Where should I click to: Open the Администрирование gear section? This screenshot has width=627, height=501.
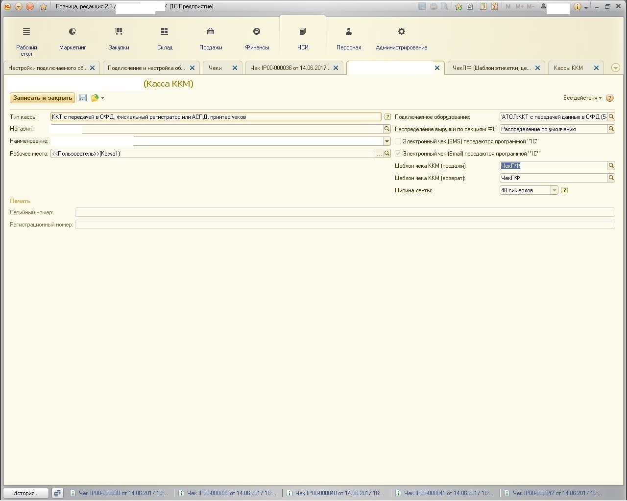[401, 38]
